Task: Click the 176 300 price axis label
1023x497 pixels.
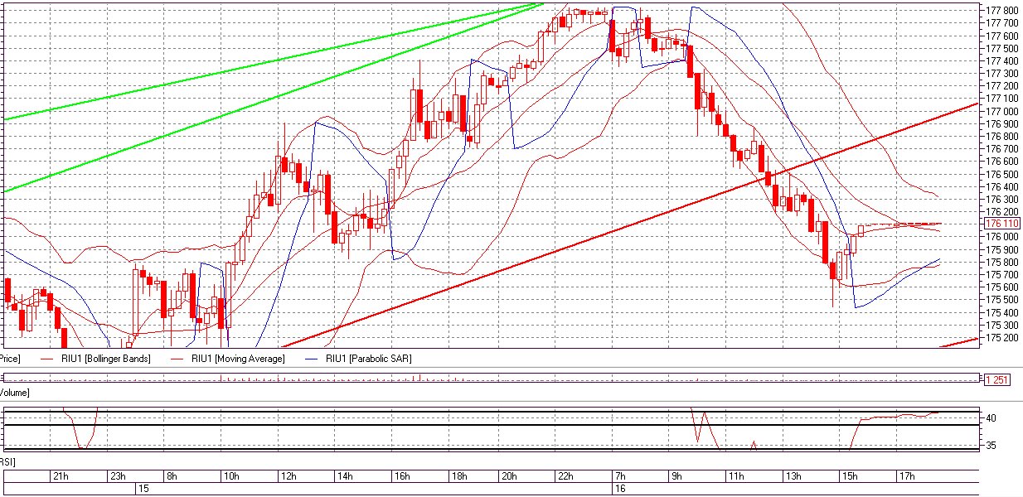Action: coord(1001,199)
